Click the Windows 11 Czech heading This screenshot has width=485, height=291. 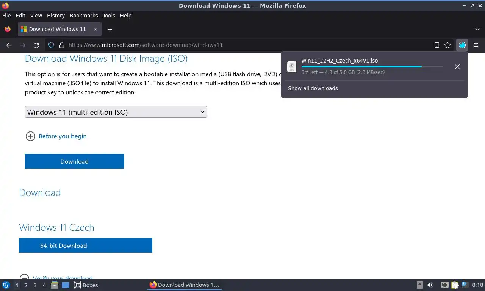point(56,227)
